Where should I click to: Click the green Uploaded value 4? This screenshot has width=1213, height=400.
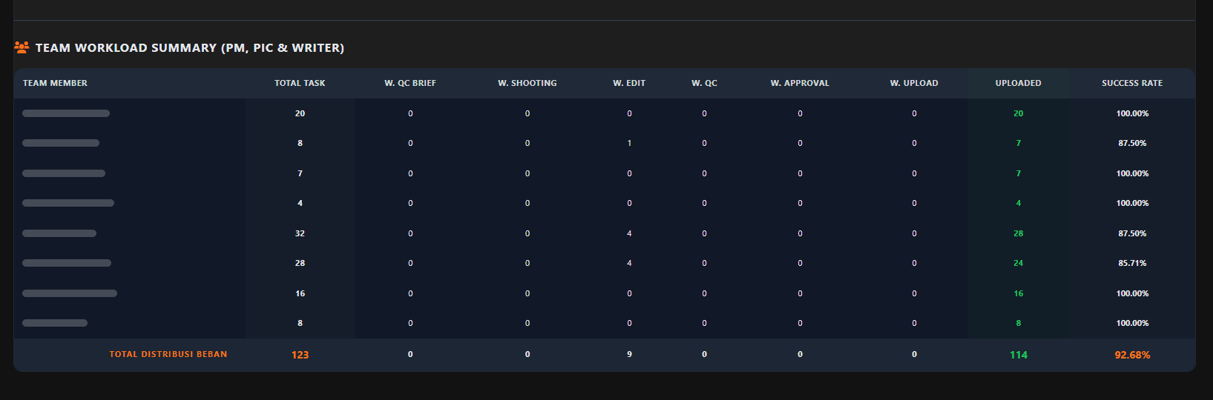pos(1018,203)
